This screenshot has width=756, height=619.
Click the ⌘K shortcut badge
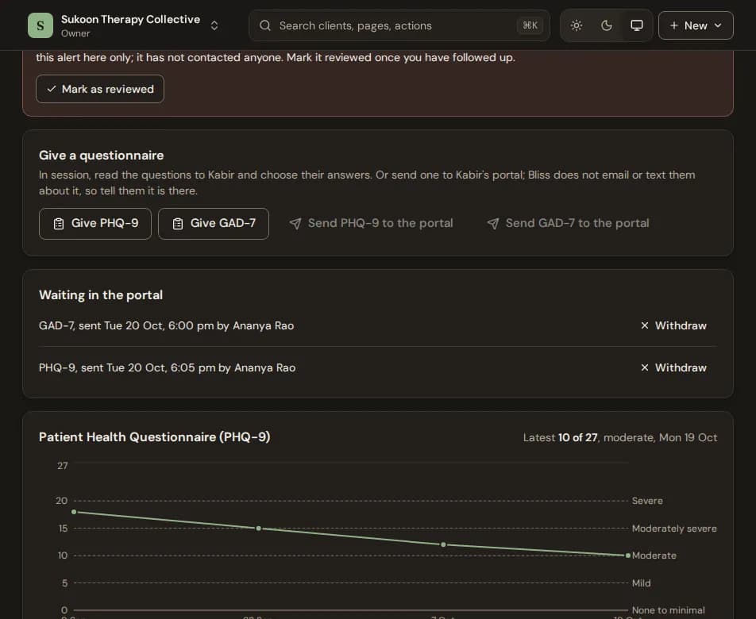(x=530, y=25)
